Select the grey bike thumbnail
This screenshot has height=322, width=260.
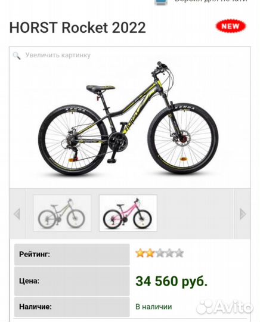point(62,213)
